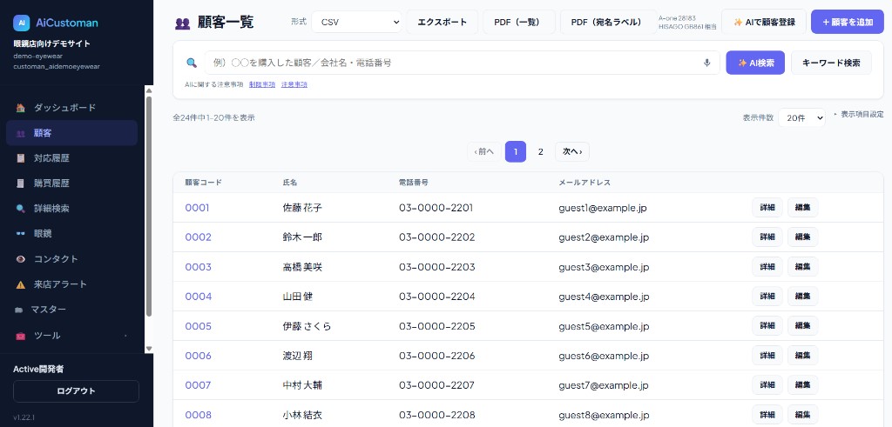892x427 pixels.
Task: Open the 来店アラート menu item
Action: pos(71,284)
